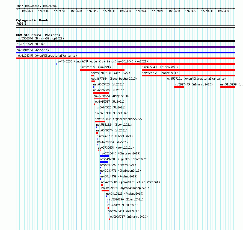The width and height of the screenshot is (243, 230).
Task: Click the nsv6015567 (Wu2021) label
Action: [x=109, y=102]
